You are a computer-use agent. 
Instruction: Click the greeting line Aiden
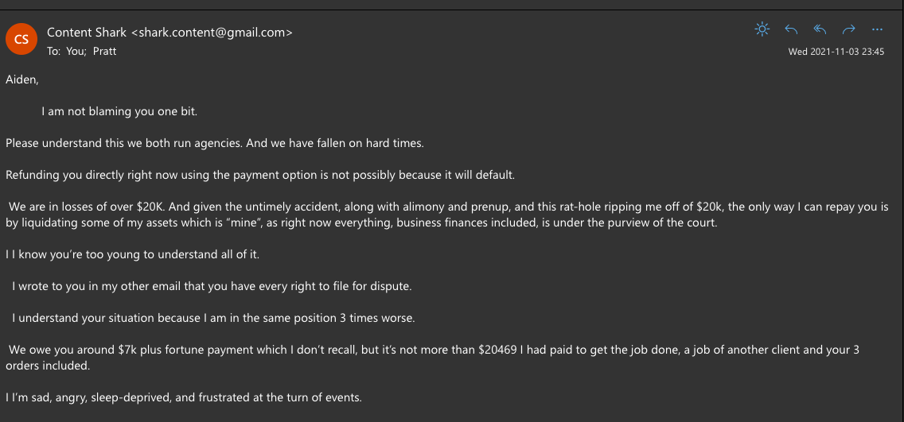(x=22, y=80)
